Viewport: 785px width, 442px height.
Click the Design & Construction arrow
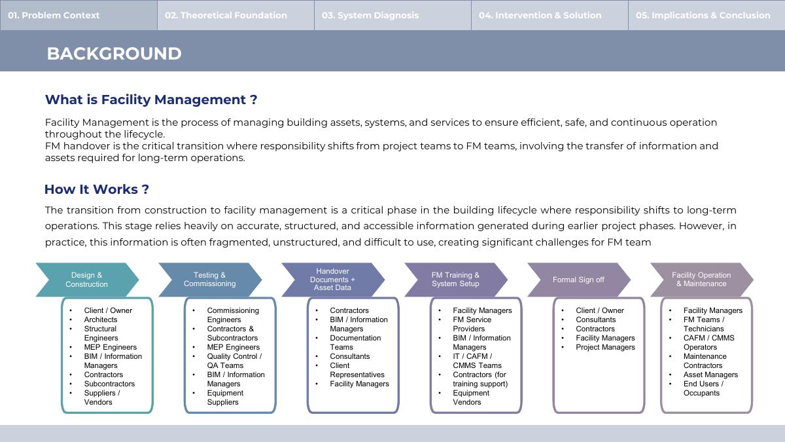tap(87, 280)
